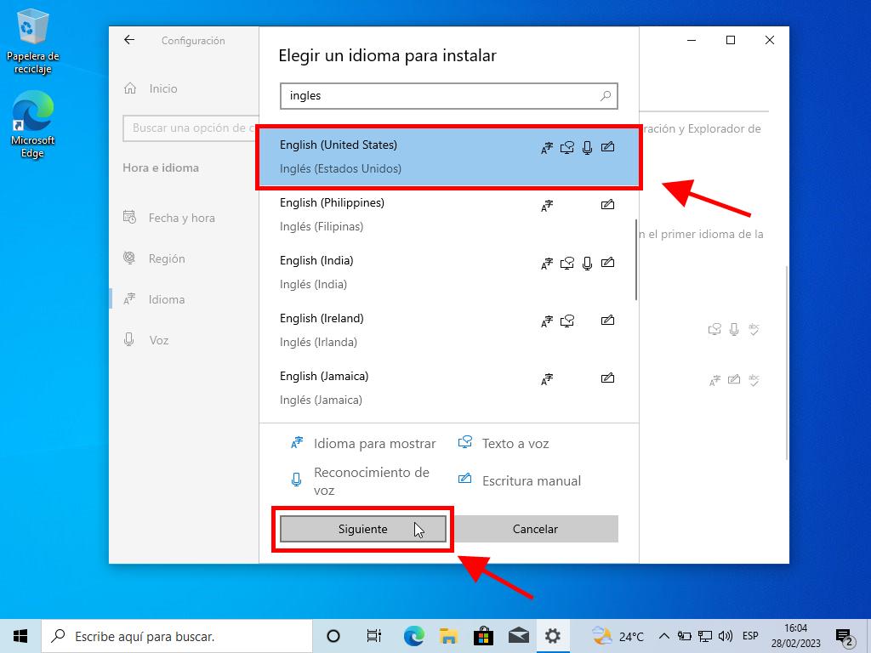Viewport: 871px width, 653px height.
Task: Open Microsoft Edge from the taskbar
Action: pos(414,636)
